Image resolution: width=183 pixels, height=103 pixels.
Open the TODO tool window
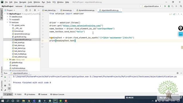[18, 94]
